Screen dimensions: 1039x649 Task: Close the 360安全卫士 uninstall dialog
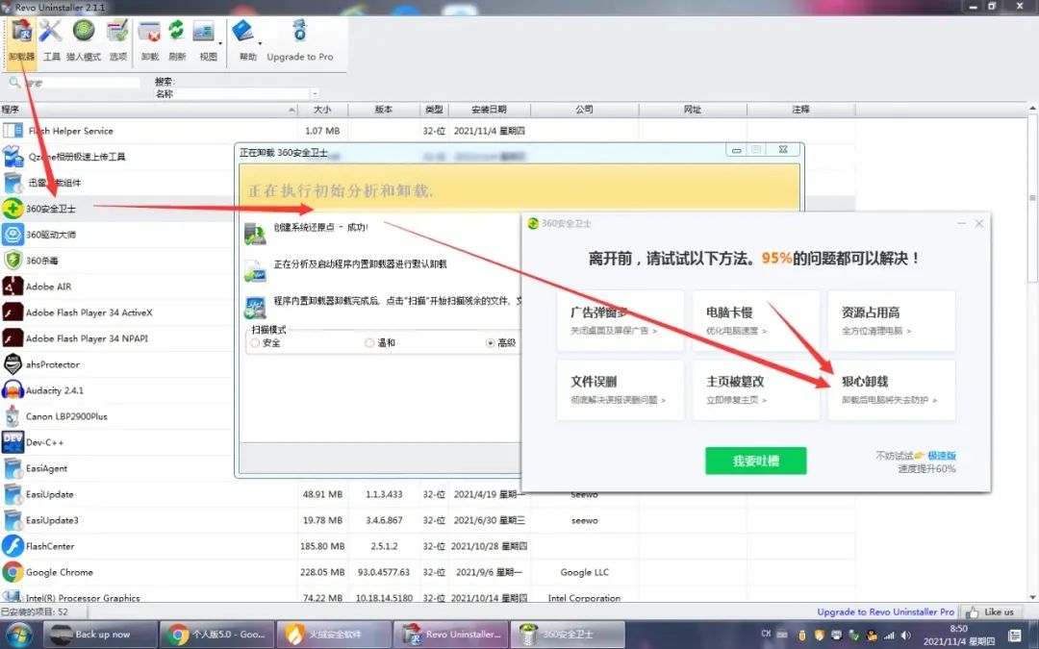pyautogui.click(x=978, y=223)
